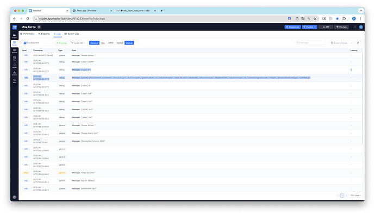
Task: Open the Artifacts sidebar section
Action: coord(14,73)
